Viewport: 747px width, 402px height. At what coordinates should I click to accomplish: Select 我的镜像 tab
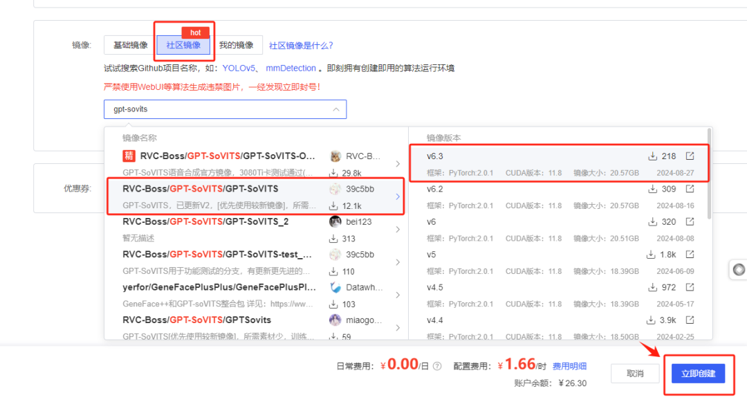pos(237,45)
